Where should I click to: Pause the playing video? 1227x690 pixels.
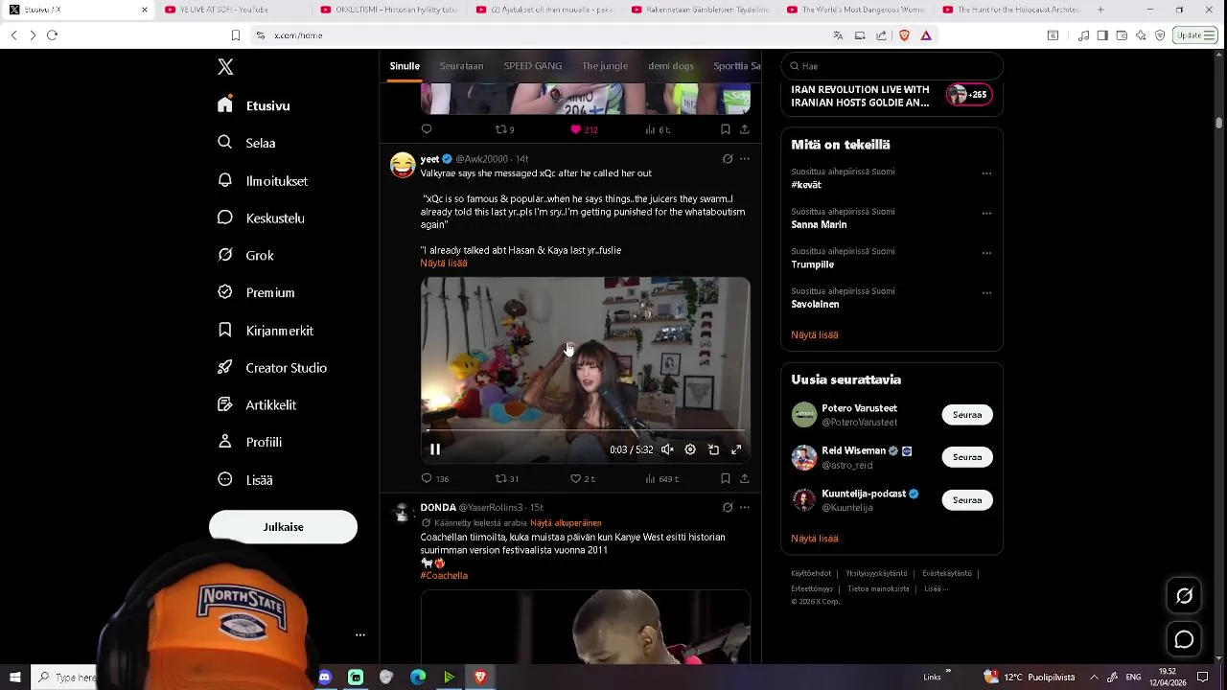click(435, 449)
